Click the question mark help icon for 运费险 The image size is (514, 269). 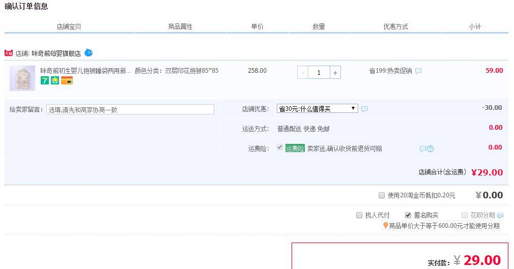click(431, 149)
